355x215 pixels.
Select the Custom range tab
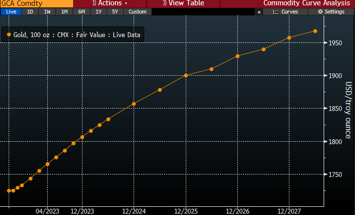click(137, 12)
